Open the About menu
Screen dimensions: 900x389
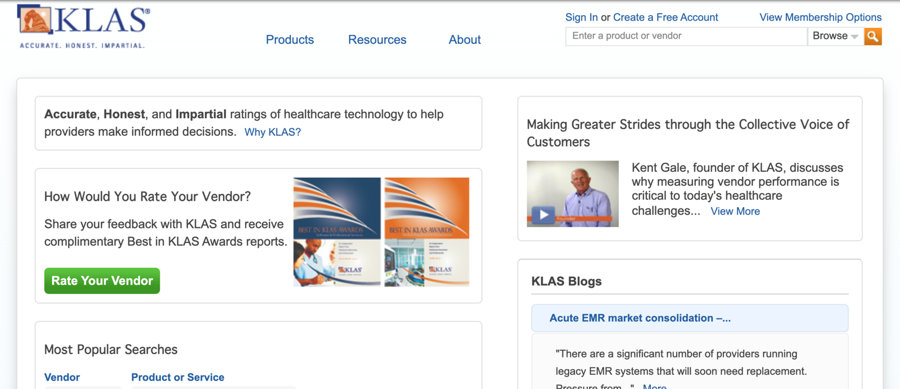(465, 40)
